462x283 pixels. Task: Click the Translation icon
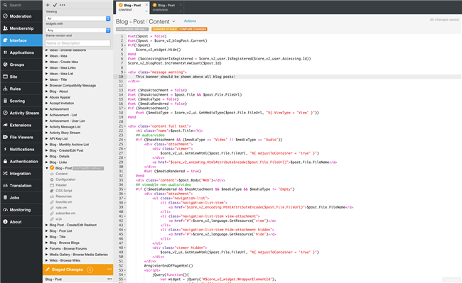click(5, 185)
